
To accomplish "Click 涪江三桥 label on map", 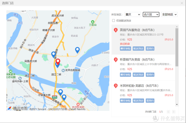I will [30, 76].
